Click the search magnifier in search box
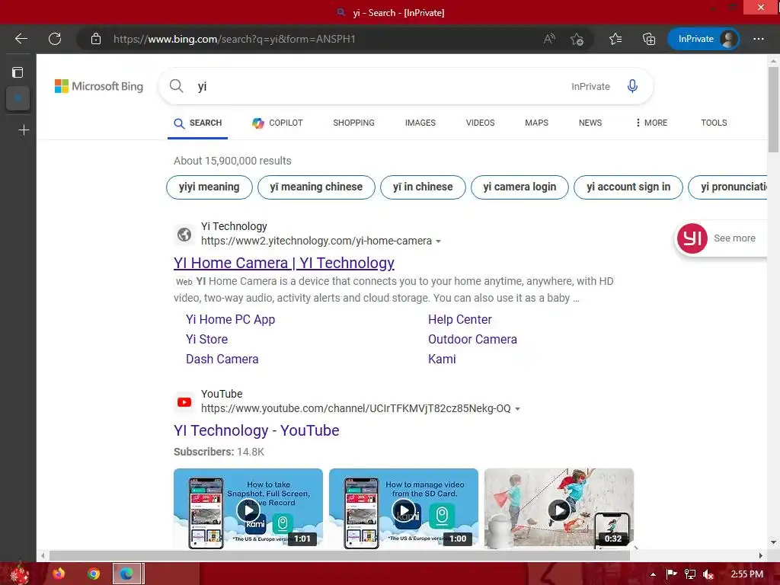The image size is (780, 585). tap(176, 86)
